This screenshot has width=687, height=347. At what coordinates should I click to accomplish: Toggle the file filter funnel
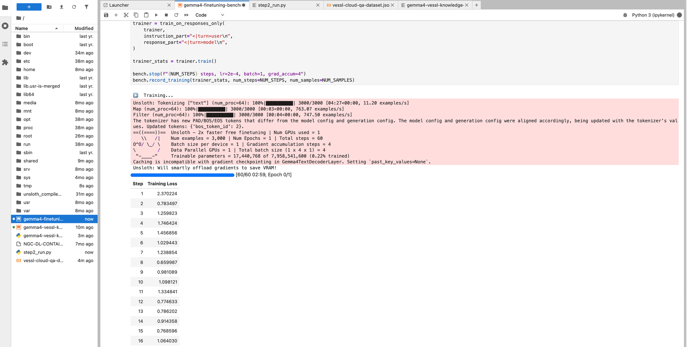[87, 7]
